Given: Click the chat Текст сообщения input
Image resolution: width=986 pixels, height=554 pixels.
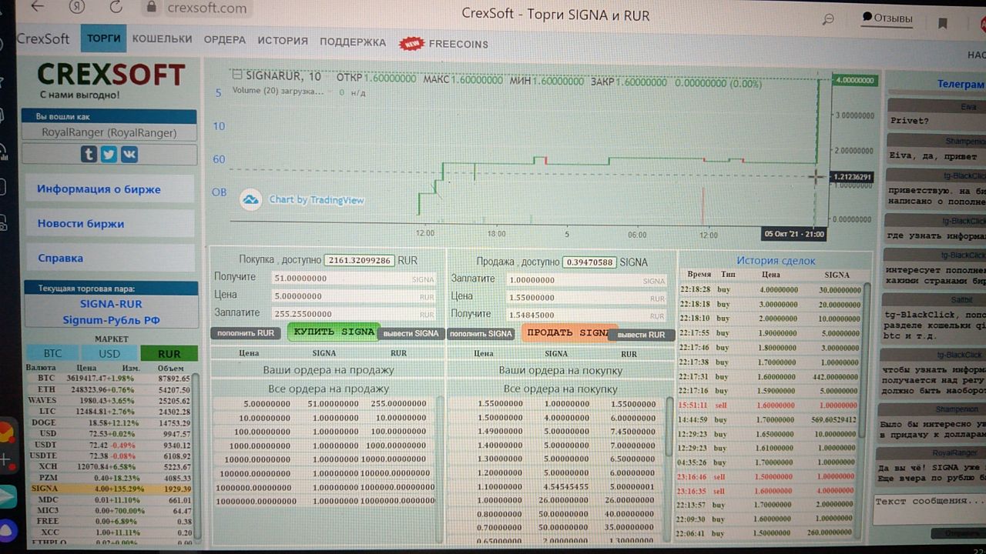Looking at the screenshot, I should pyautogui.click(x=930, y=509).
